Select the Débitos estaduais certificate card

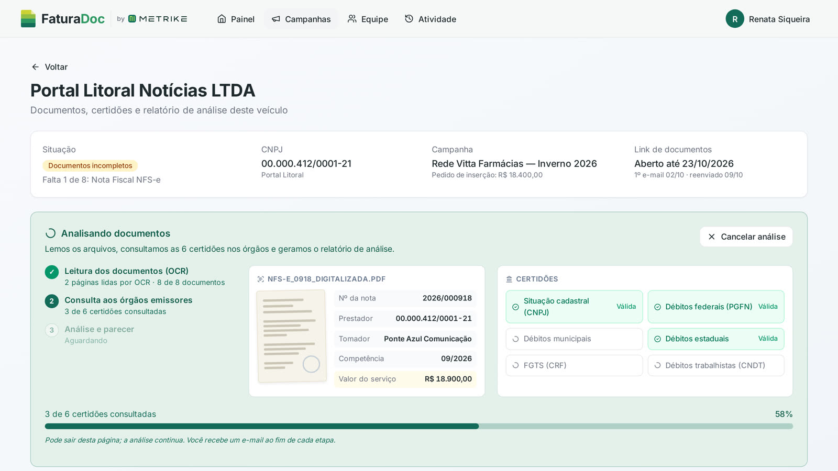716,339
